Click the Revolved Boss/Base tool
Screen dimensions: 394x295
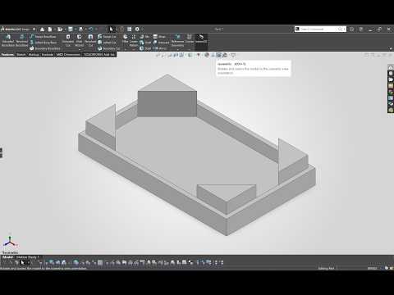point(21,40)
